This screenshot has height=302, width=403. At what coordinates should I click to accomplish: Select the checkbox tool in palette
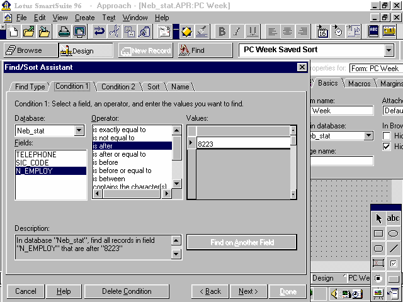click(x=393, y=263)
